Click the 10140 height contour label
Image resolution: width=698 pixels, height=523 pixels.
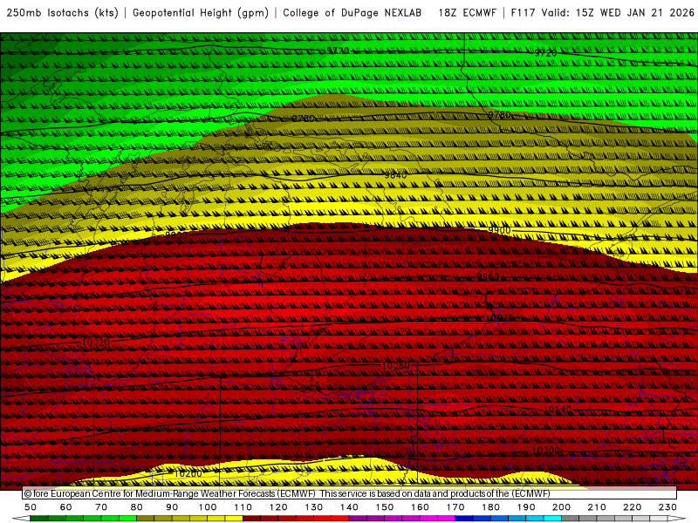point(558,409)
